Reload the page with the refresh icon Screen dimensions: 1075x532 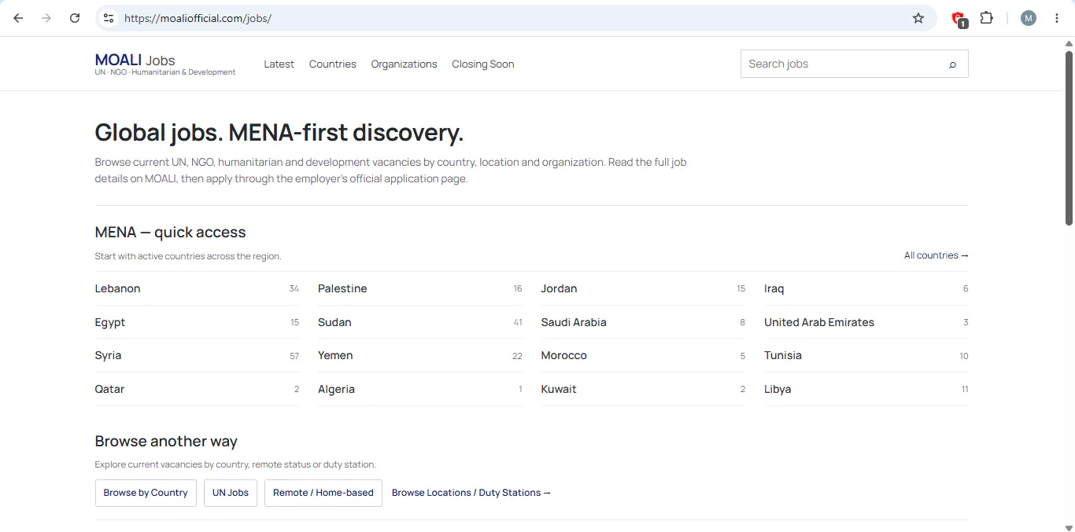pos(75,18)
